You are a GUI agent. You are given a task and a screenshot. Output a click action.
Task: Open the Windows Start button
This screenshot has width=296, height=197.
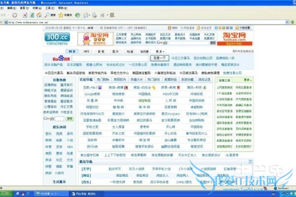point(6,194)
